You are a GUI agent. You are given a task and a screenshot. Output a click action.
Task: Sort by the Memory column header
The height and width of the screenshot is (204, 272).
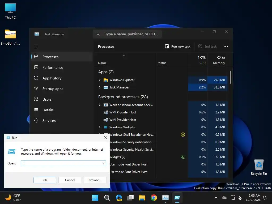point(217,60)
